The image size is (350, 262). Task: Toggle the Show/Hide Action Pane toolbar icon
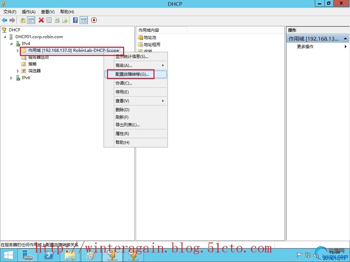tap(84, 20)
